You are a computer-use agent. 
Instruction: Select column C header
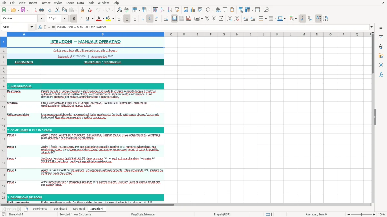tap(171, 34)
